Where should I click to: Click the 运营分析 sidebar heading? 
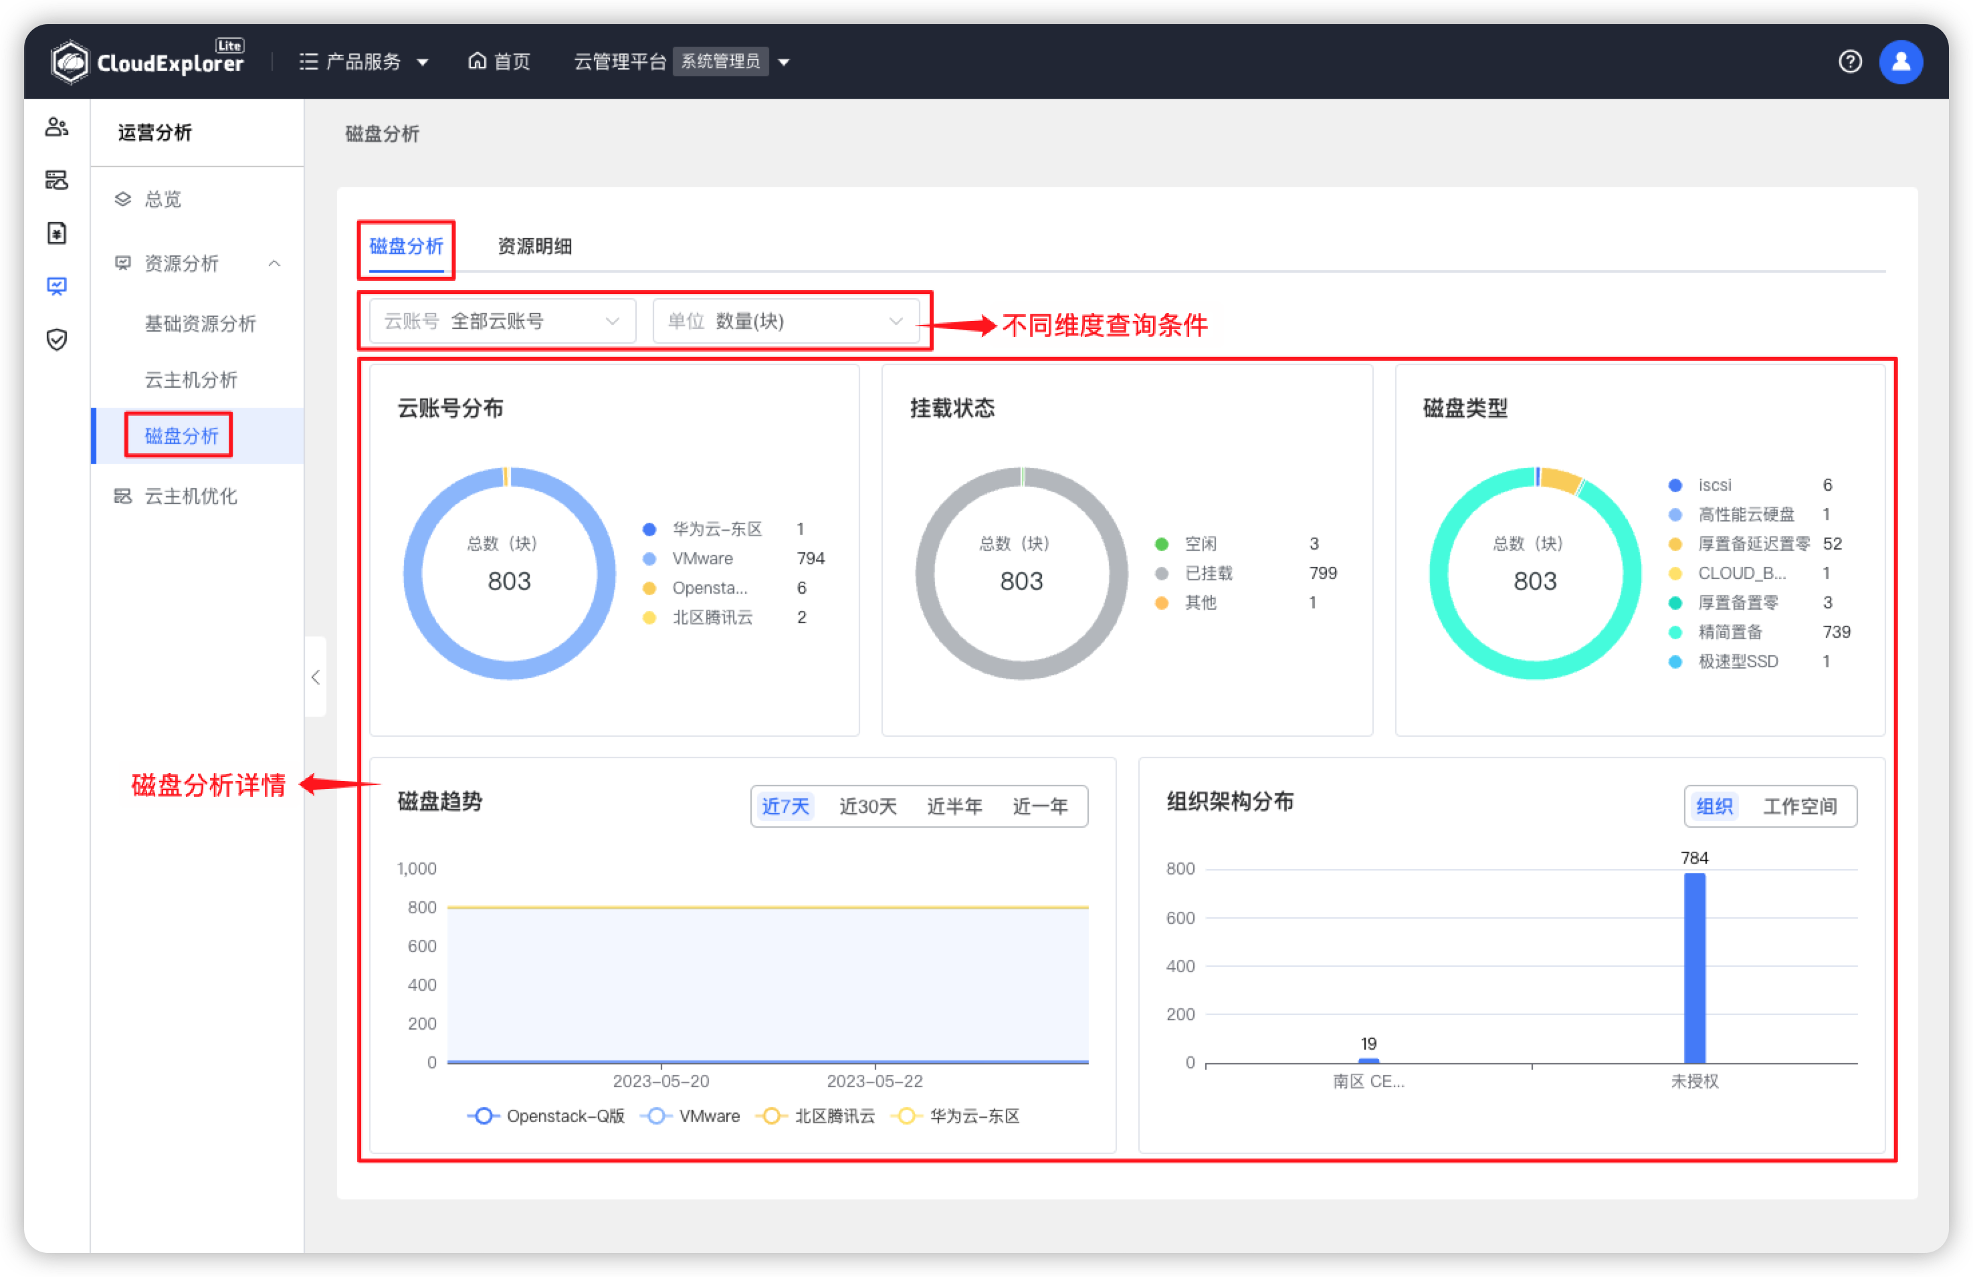pos(155,132)
